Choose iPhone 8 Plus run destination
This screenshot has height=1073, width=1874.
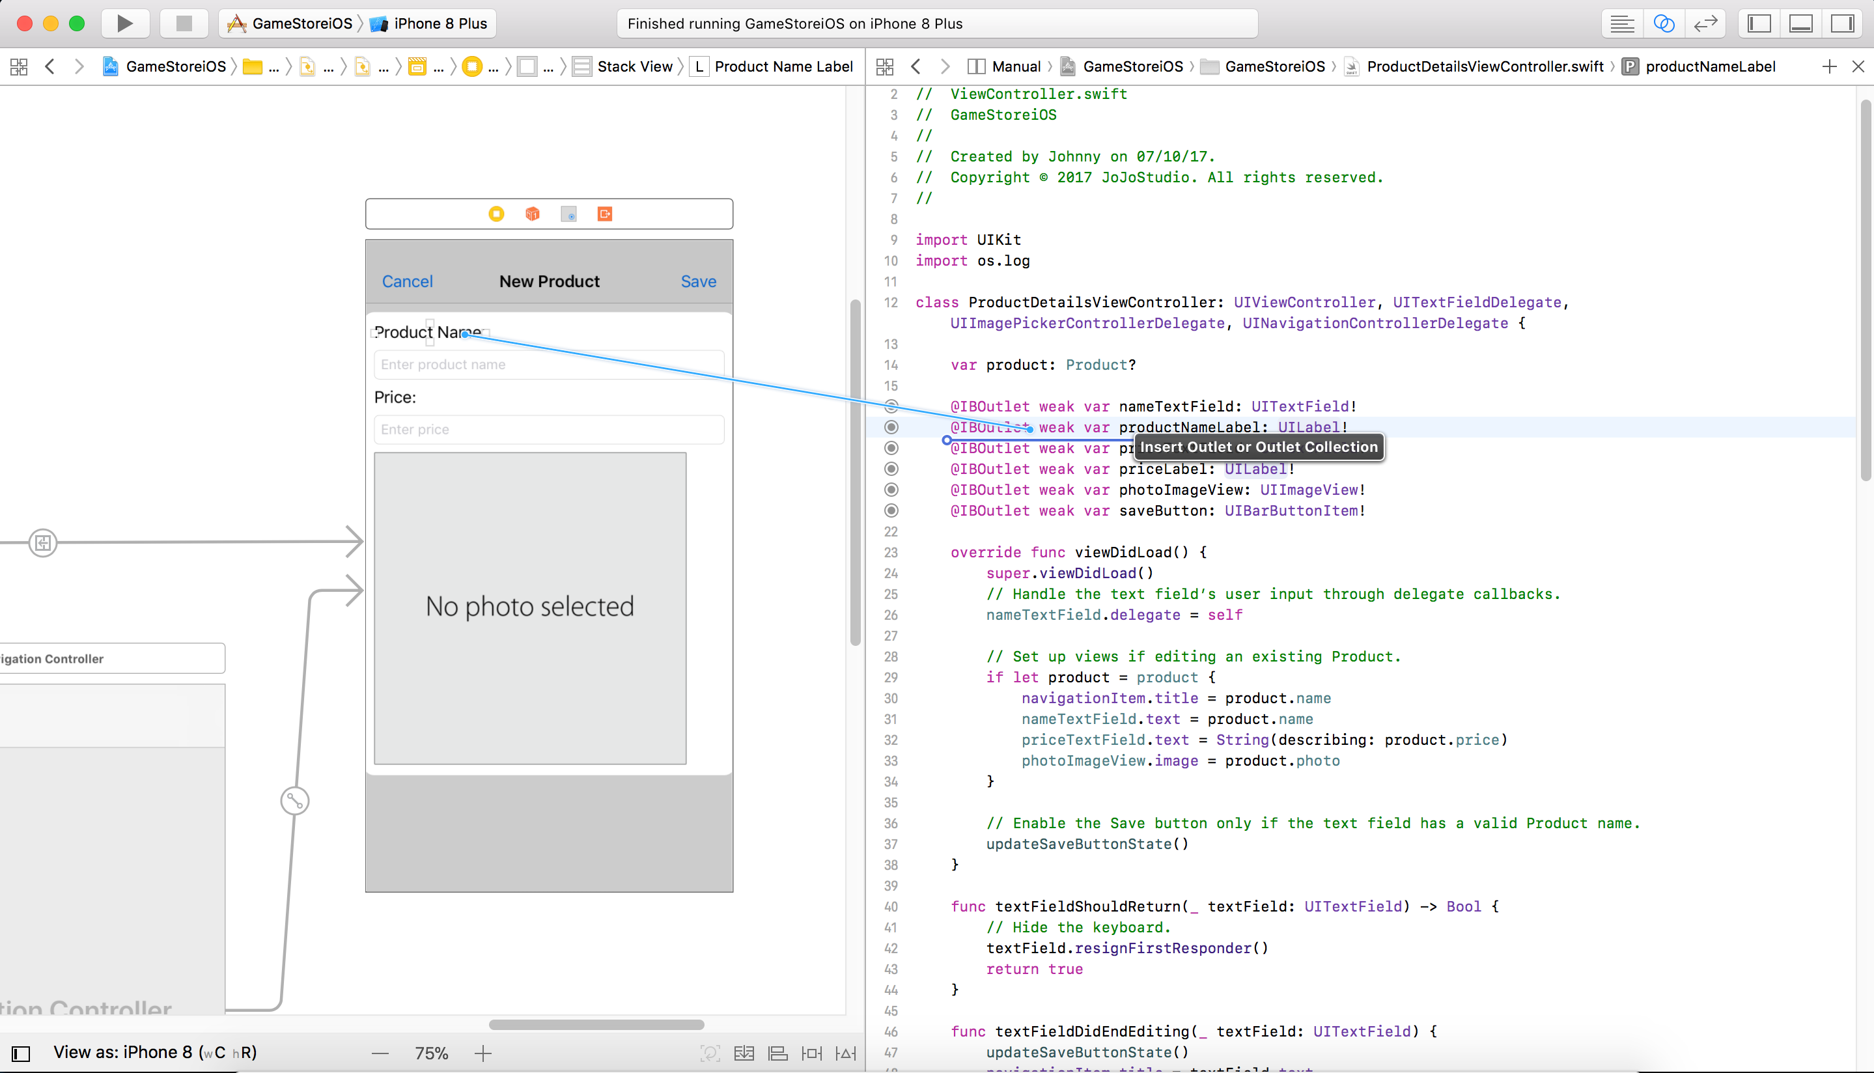tap(428, 23)
